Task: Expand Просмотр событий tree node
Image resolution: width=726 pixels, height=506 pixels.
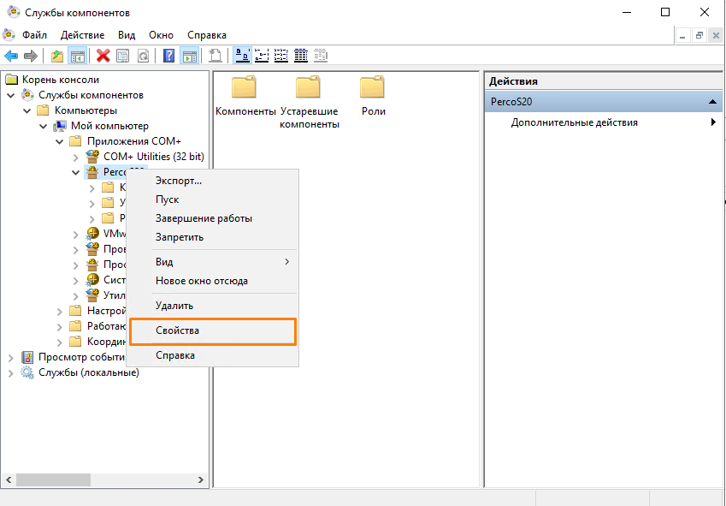Action: (x=10, y=357)
